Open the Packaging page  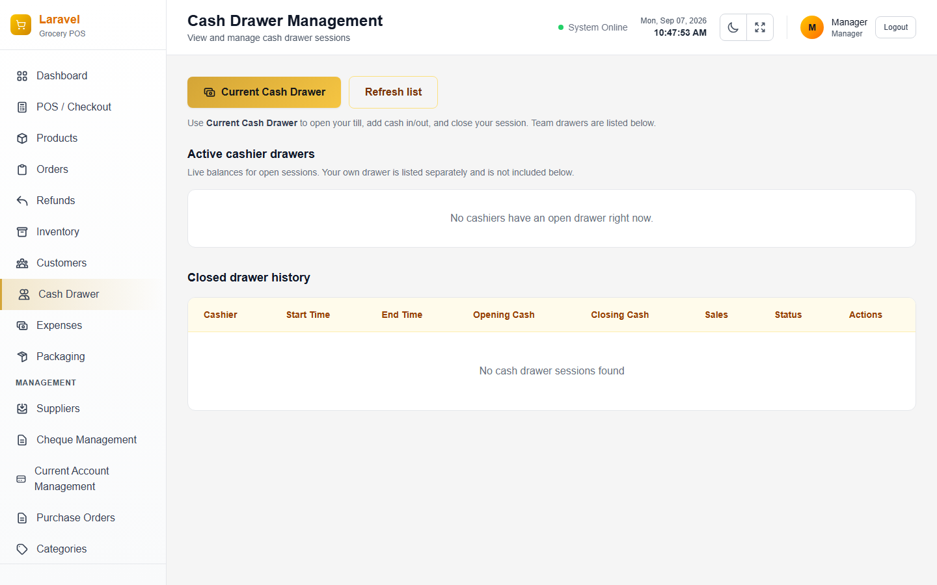pos(83,357)
